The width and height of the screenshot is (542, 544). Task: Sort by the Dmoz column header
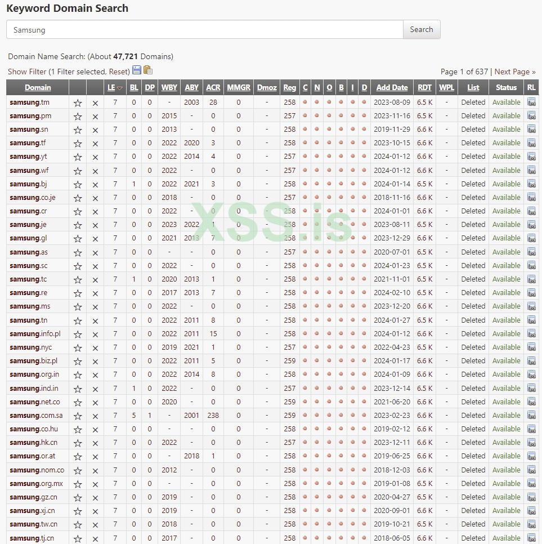(x=267, y=87)
